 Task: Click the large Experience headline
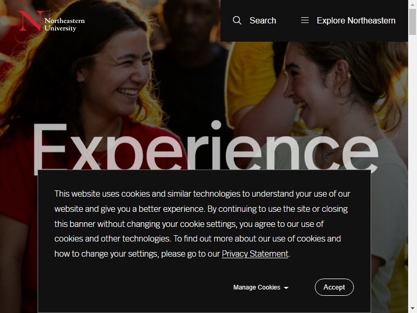point(205,147)
